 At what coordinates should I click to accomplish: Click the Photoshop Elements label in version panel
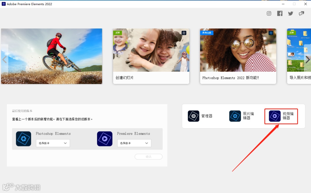(x=53, y=134)
